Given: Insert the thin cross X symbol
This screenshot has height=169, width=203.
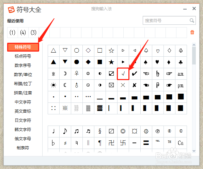Looking at the screenshot, I should click(123, 85).
